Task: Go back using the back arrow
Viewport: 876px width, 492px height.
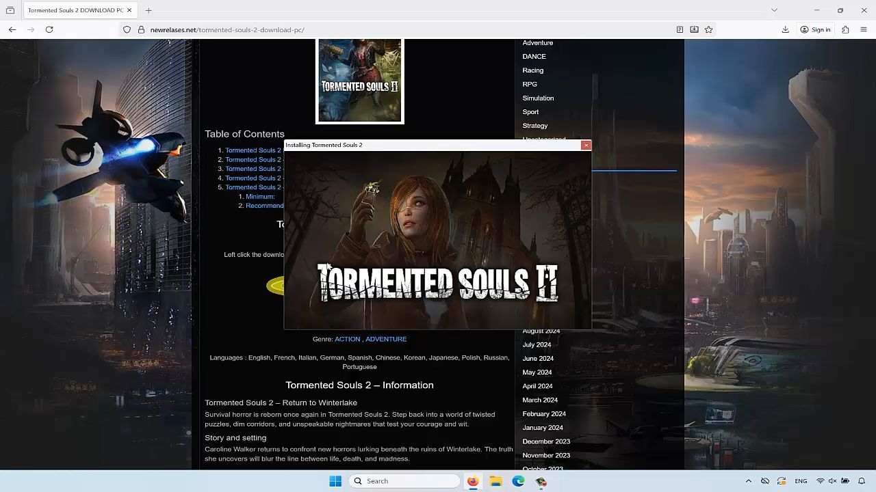Action: point(12,29)
